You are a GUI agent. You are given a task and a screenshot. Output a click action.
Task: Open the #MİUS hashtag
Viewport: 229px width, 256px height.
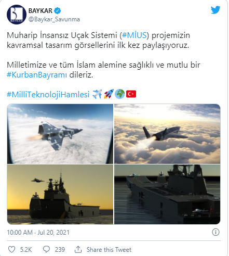[134, 35]
